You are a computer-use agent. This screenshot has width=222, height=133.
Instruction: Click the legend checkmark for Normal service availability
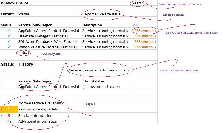(x=9, y=103)
